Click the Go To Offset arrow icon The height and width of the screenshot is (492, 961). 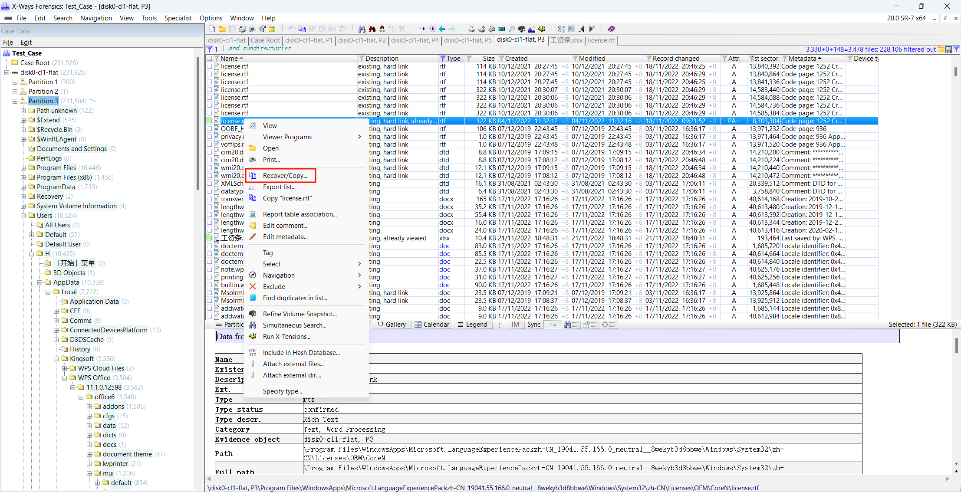(422, 29)
